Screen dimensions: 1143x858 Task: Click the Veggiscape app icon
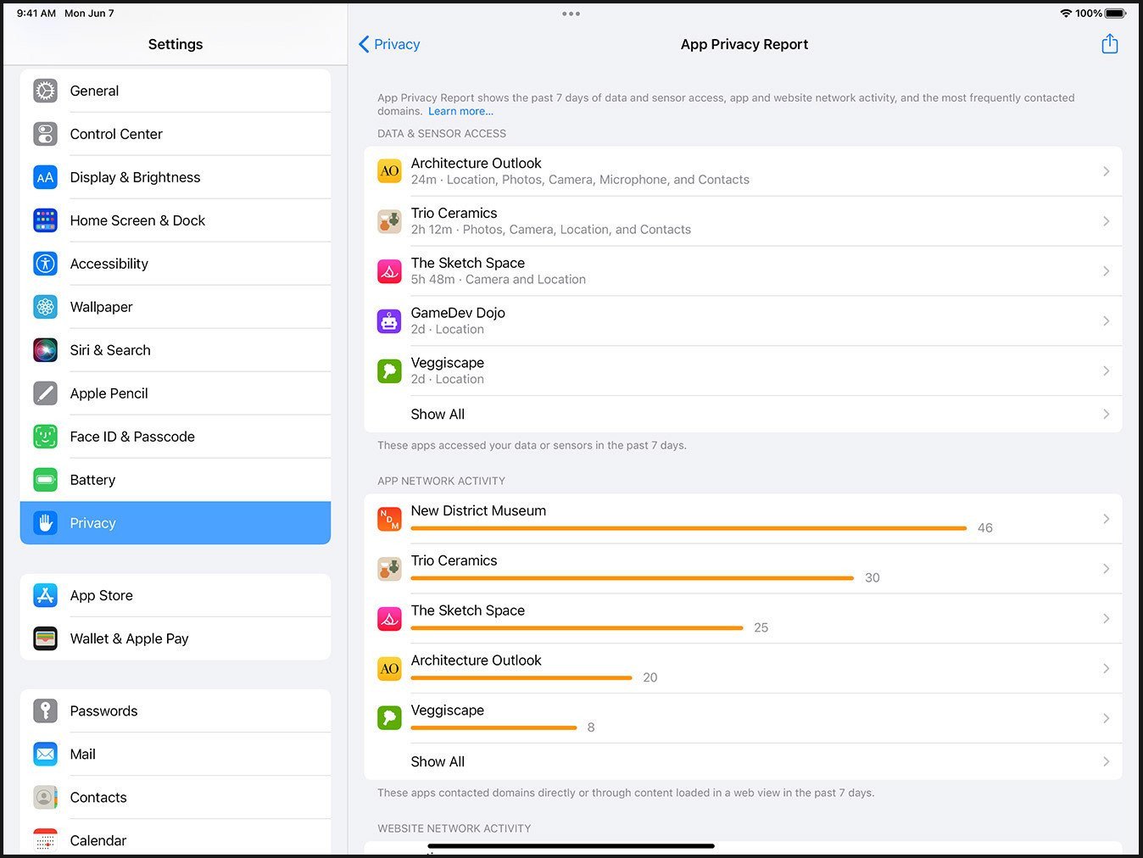coord(389,370)
